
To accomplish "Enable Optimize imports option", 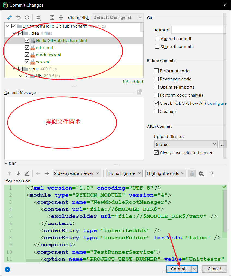I will pos(156,87).
